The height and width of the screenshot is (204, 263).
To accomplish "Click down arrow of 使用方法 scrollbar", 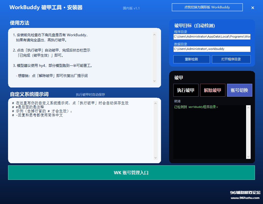I will pyautogui.click(x=155, y=81).
